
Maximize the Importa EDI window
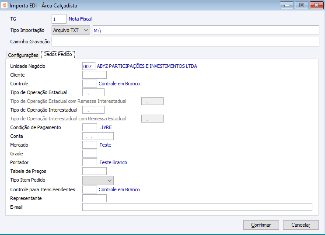[301, 6]
